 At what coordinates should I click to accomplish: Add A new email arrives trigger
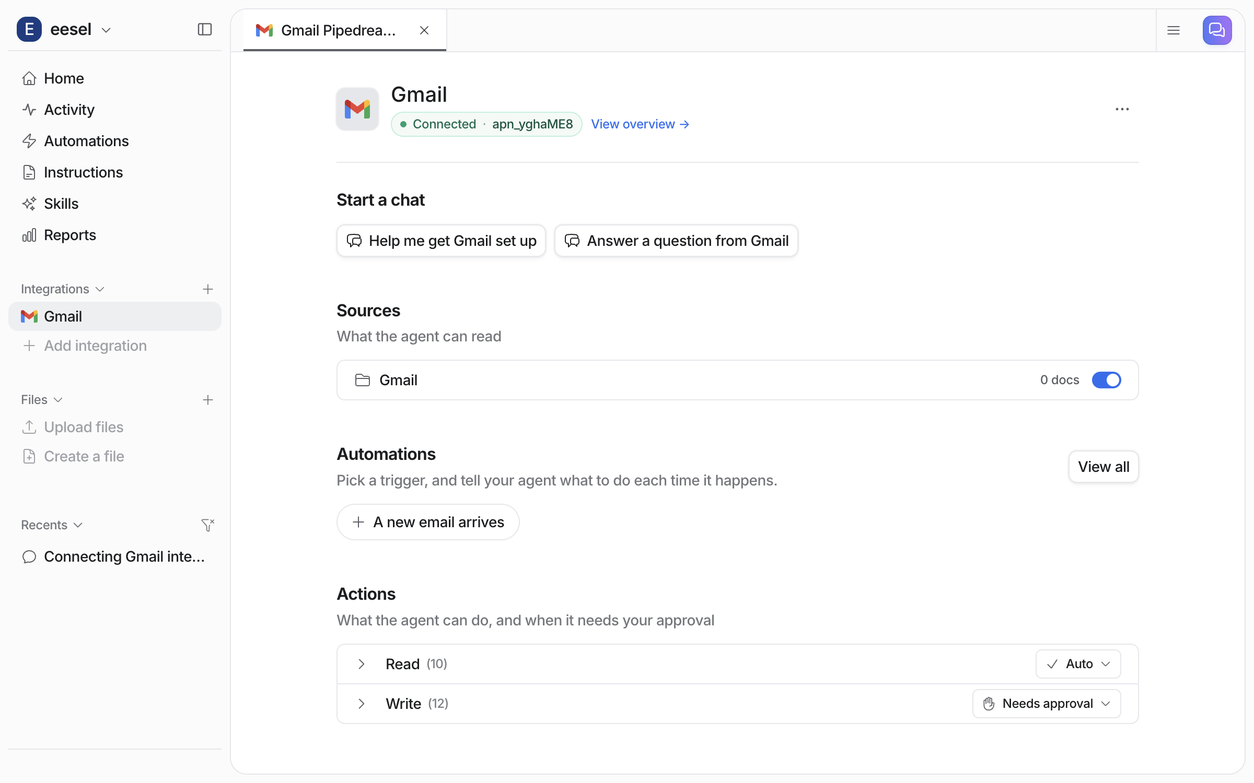coord(428,522)
